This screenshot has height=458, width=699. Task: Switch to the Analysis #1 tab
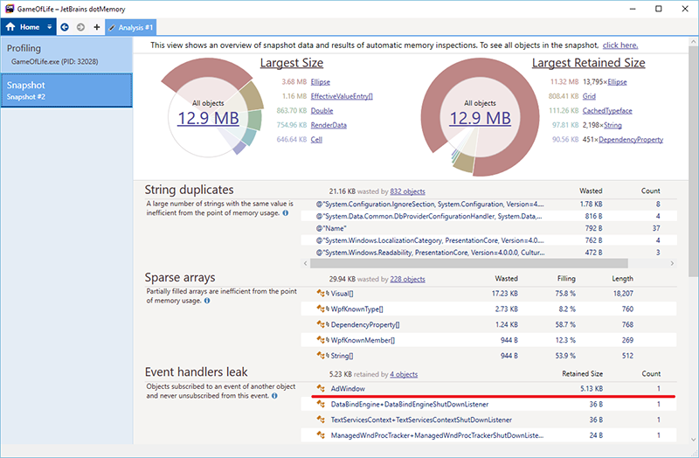click(131, 27)
